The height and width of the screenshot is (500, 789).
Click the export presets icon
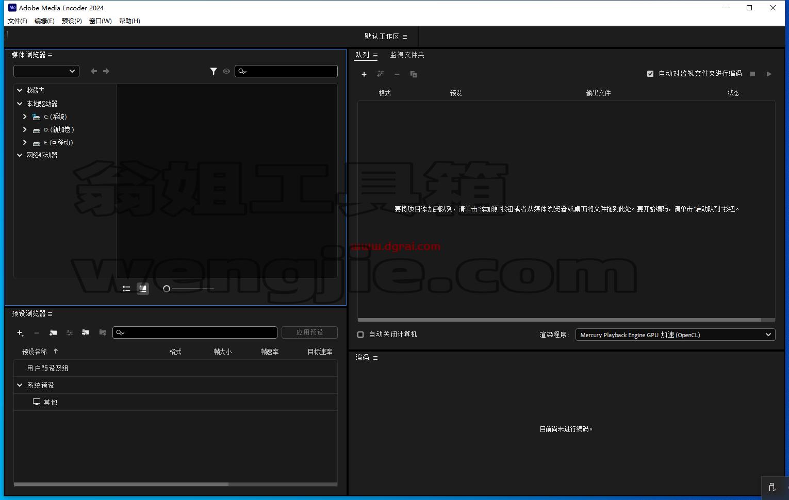pos(103,332)
